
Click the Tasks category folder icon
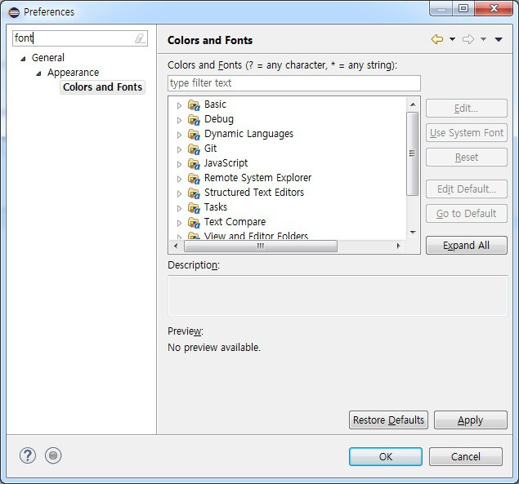194,208
